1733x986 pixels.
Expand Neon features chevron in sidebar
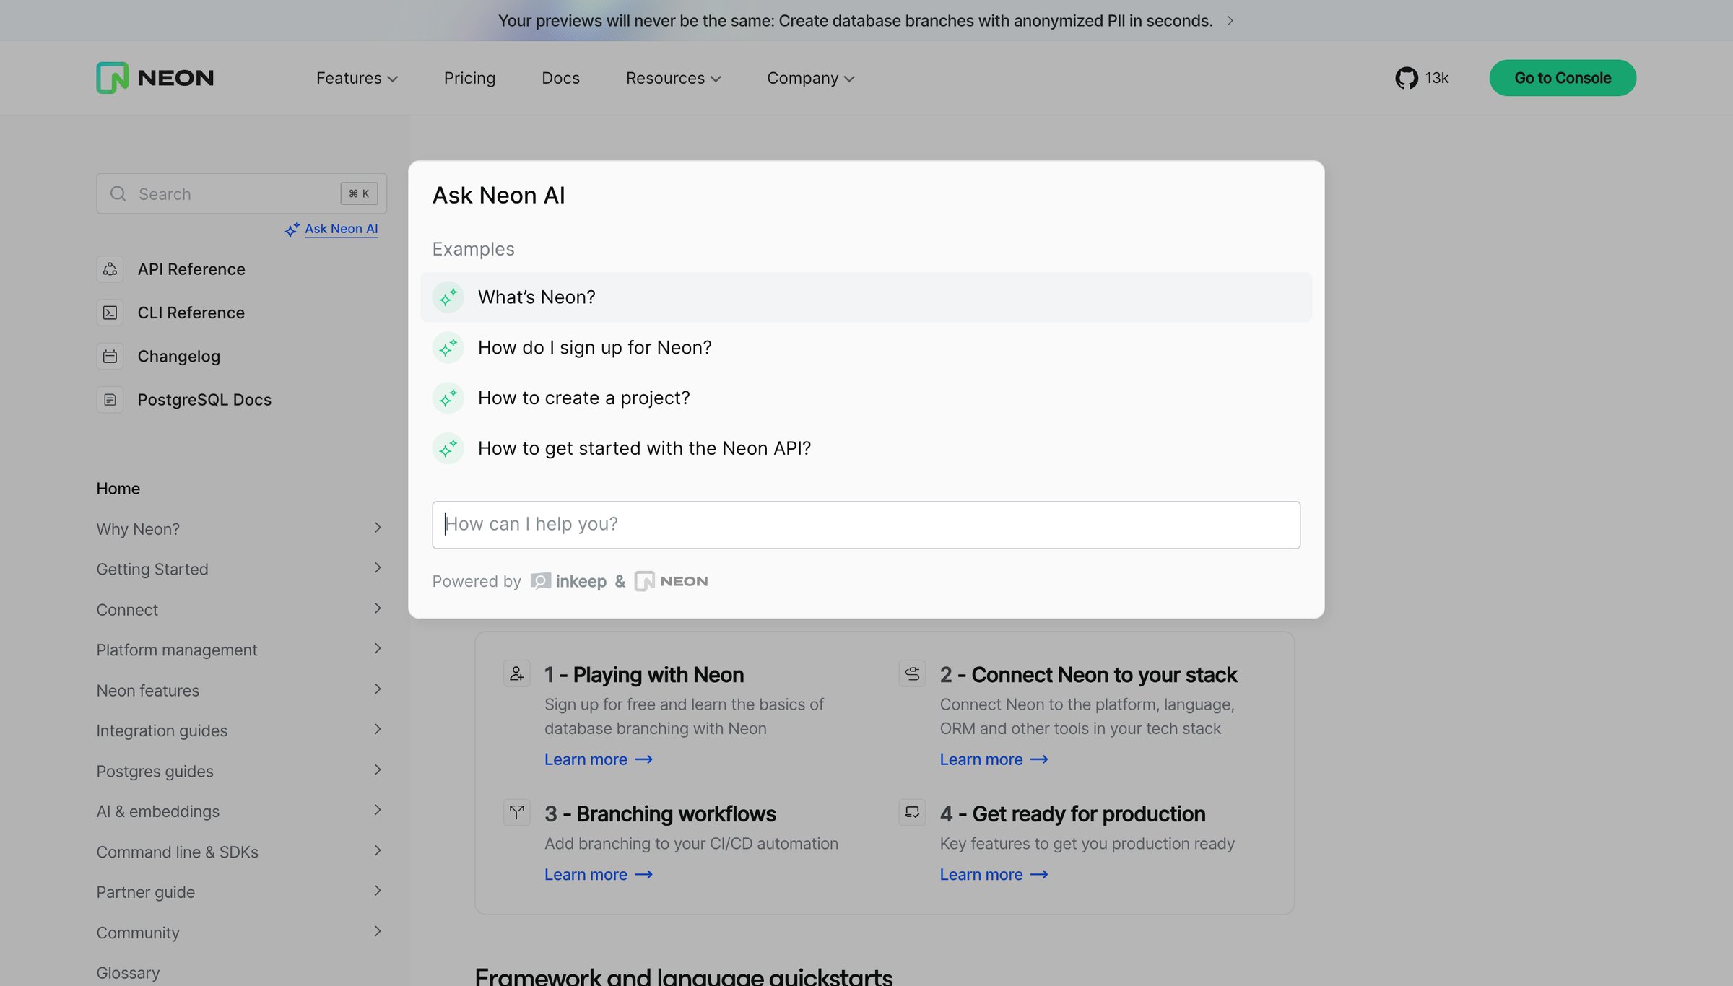[378, 689]
